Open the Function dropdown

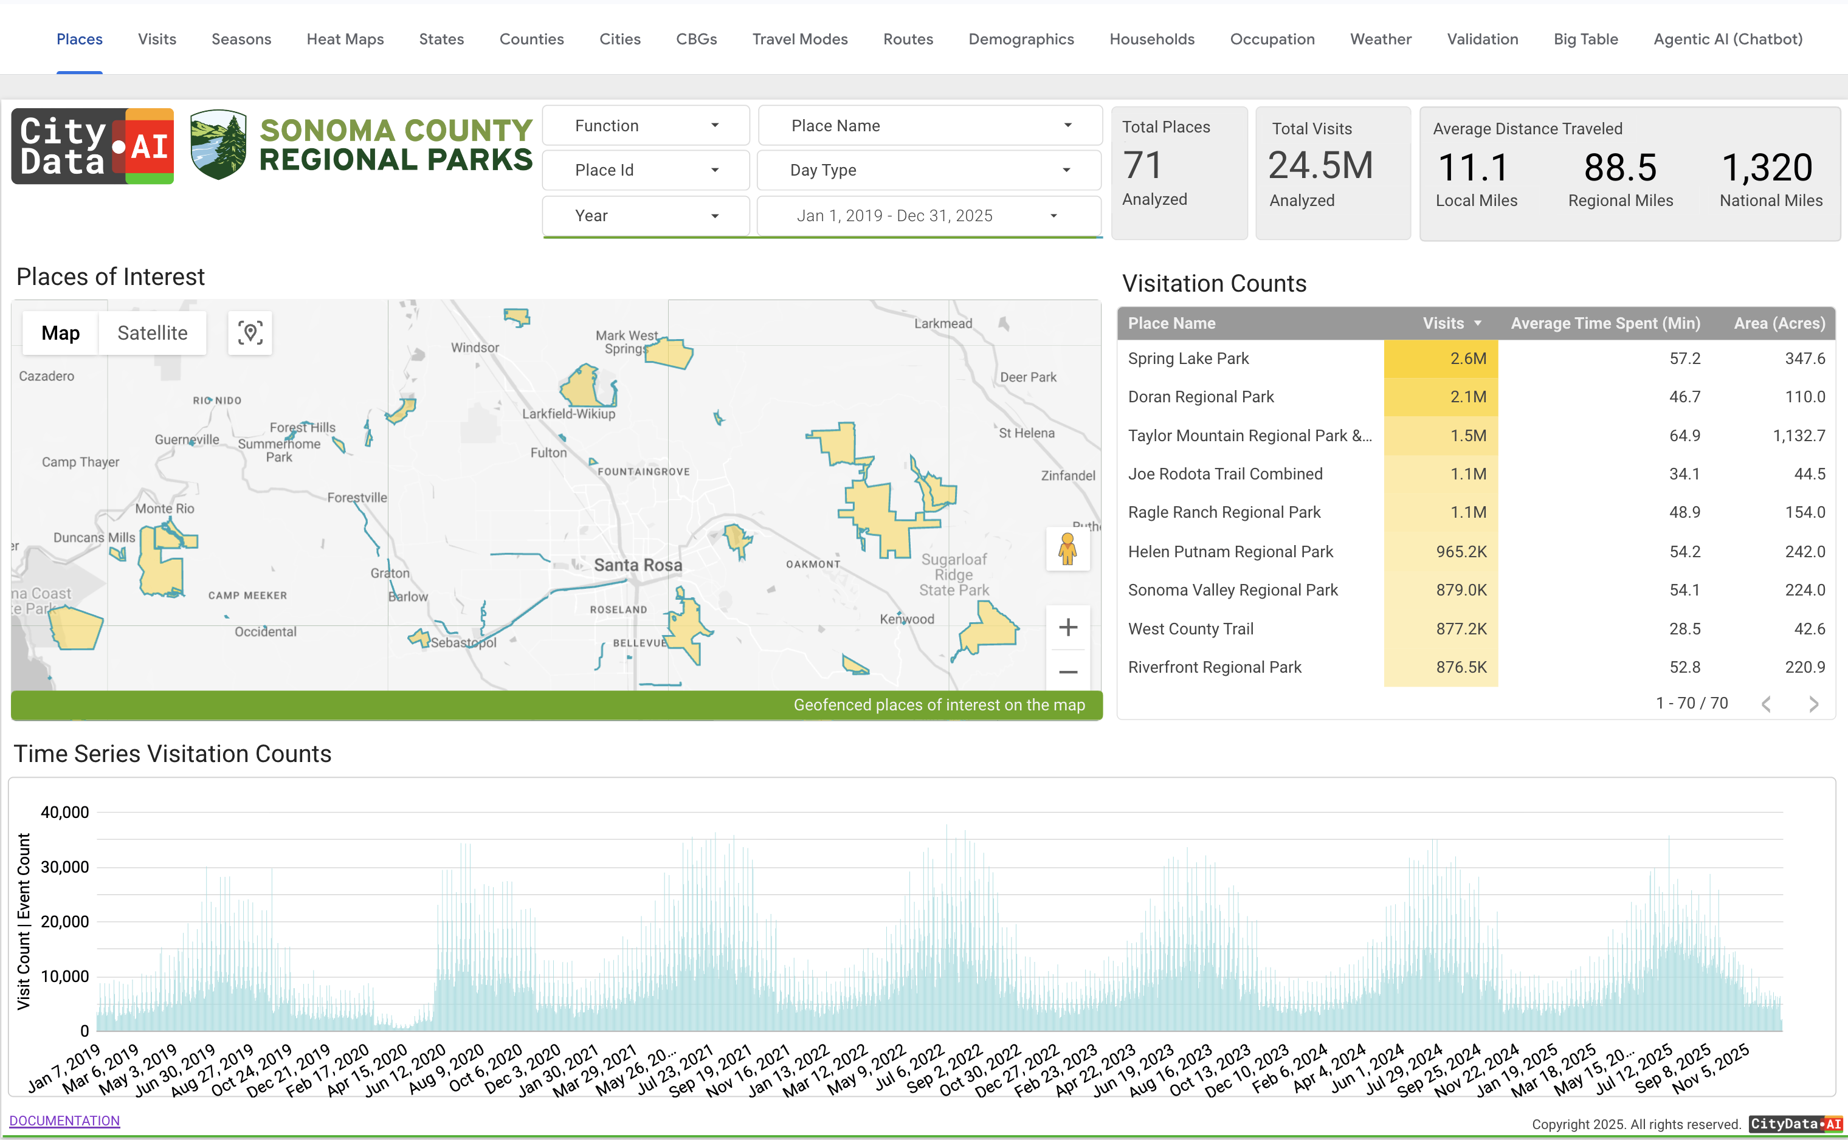point(646,126)
